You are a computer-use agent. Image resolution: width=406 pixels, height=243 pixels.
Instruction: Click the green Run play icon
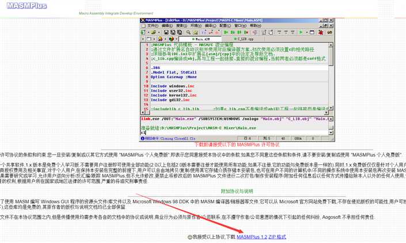point(301,32)
